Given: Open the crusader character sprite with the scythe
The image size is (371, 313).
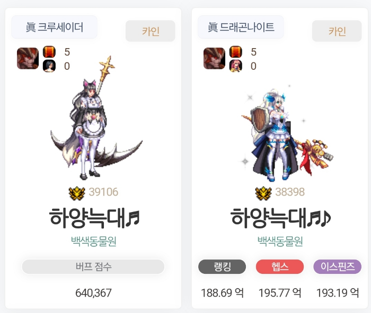Looking at the screenshot, I should pyautogui.click(x=96, y=118).
